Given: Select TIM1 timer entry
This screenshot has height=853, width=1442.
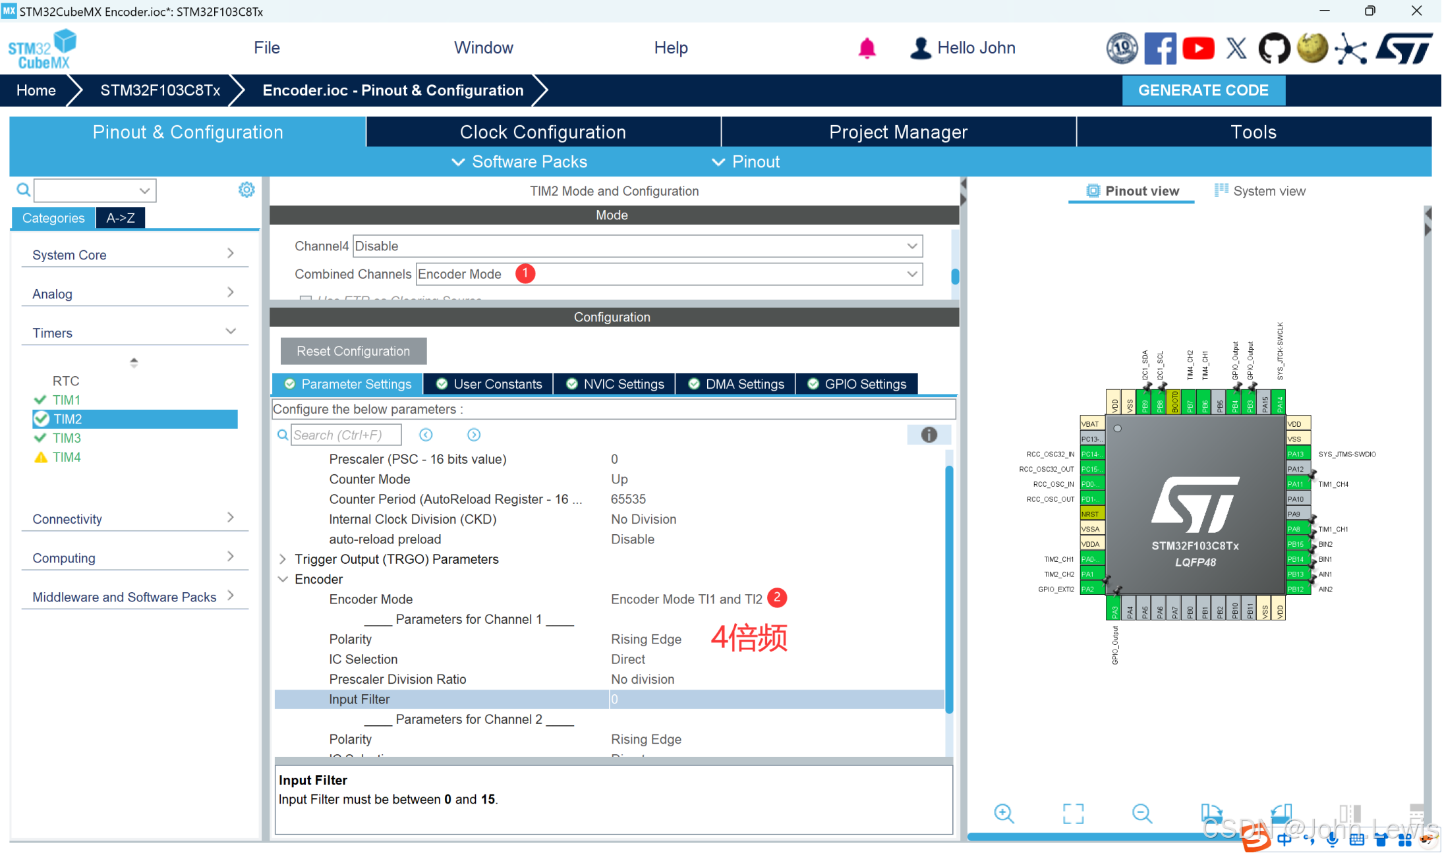Looking at the screenshot, I should pyautogui.click(x=67, y=400).
